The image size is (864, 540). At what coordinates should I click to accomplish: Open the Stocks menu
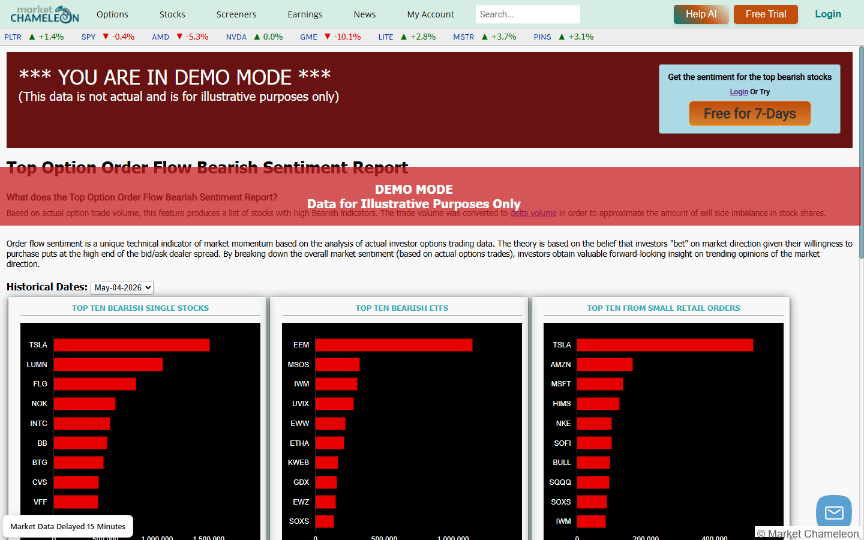[x=172, y=14]
